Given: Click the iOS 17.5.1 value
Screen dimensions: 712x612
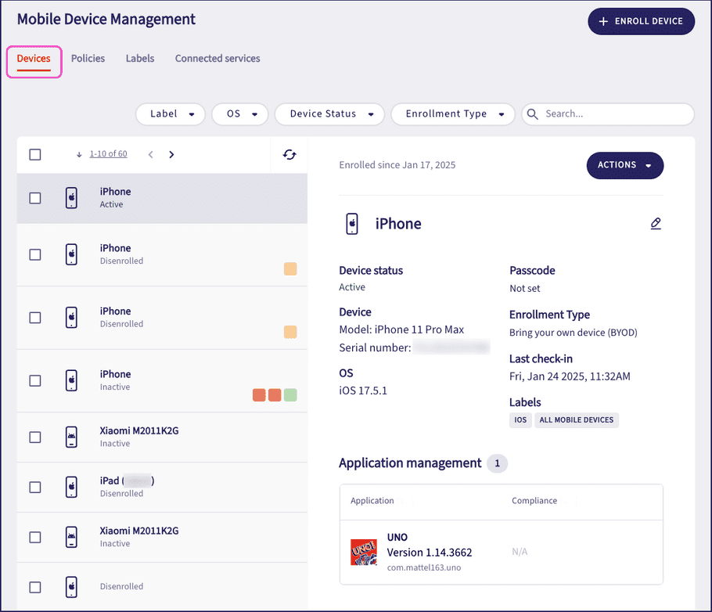Looking at the screenshot, I should click(363, 391).
